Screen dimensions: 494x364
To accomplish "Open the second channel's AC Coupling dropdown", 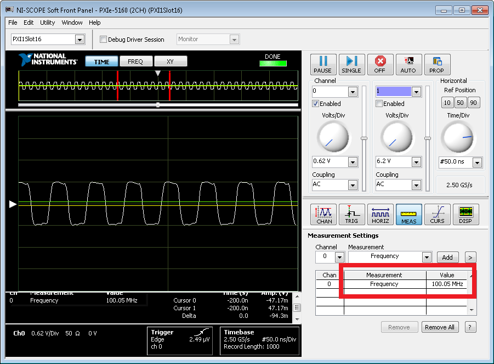I will 416,185.
